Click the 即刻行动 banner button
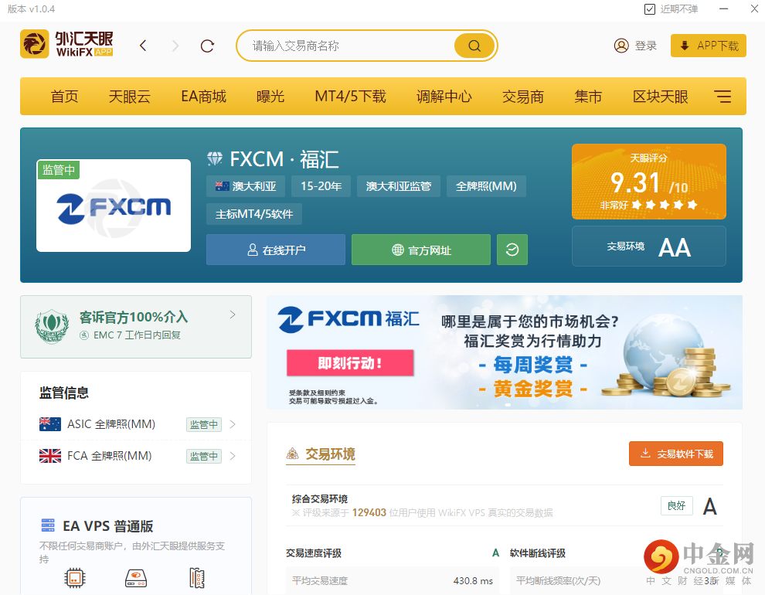Screen dimensions: 765x595 [350, 363]
